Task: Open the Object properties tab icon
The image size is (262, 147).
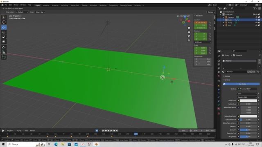Action: [219, 86]
